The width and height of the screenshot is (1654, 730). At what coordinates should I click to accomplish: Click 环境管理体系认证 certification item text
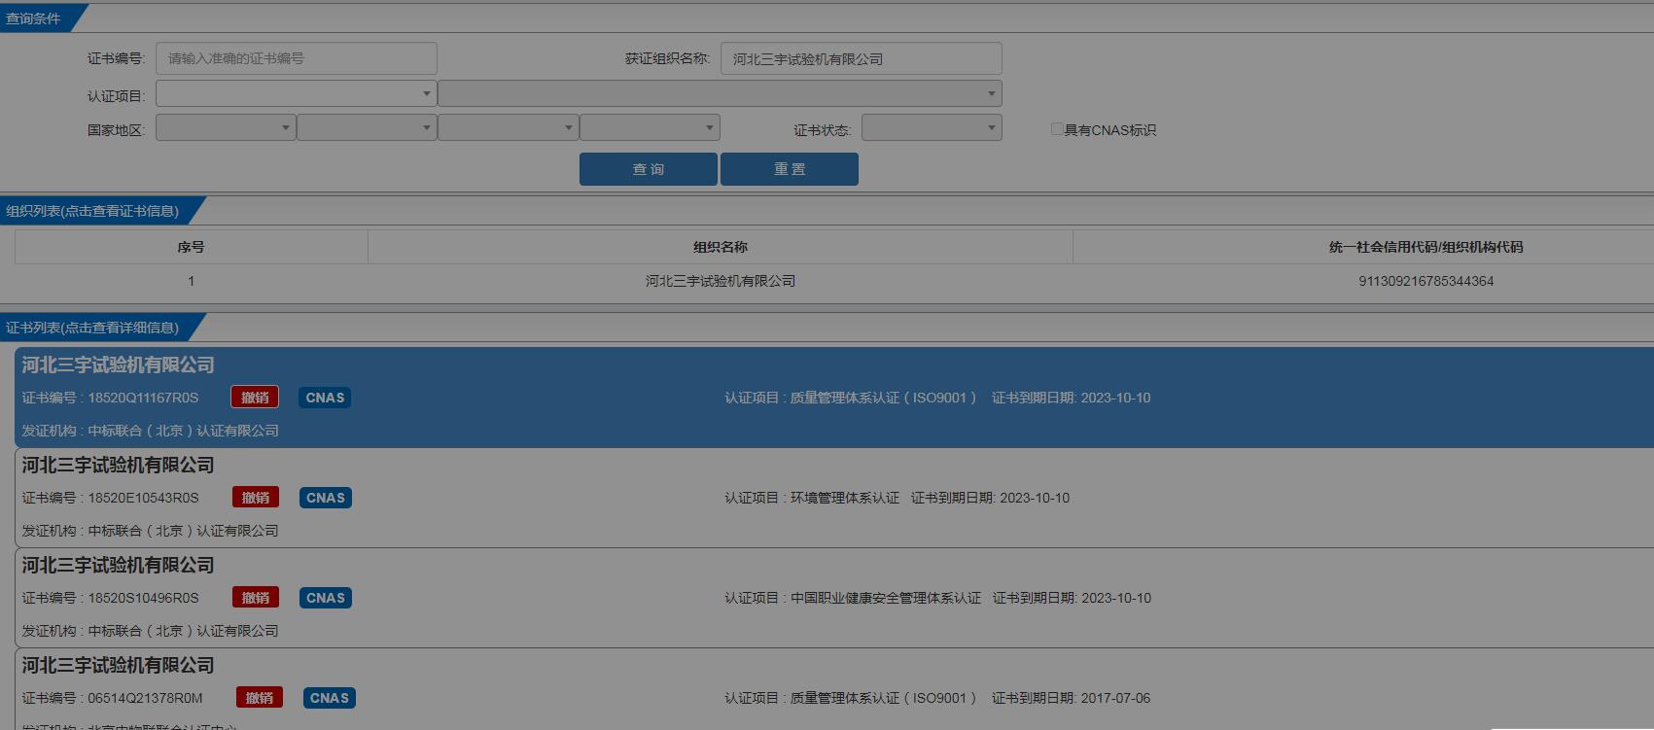844,498
